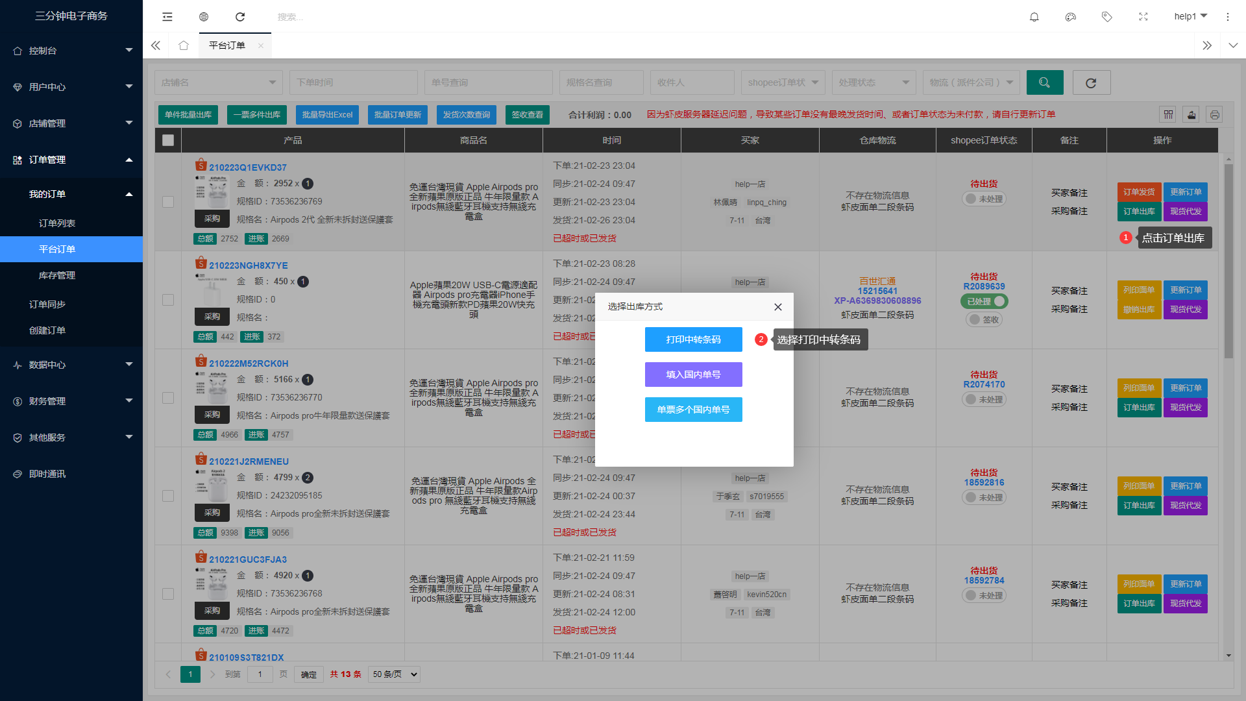Click the 单号查询 input field

click(488, 82)
